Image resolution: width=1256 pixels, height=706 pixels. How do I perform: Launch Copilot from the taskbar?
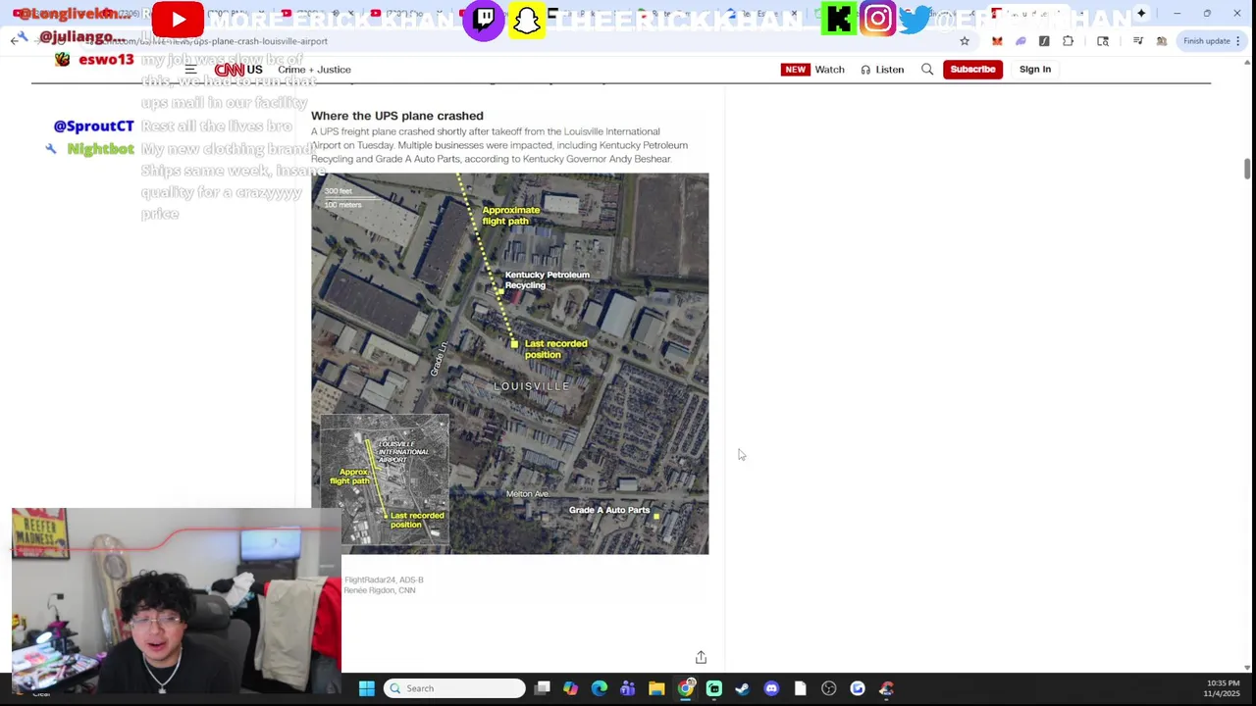click(x=570, y=688)
